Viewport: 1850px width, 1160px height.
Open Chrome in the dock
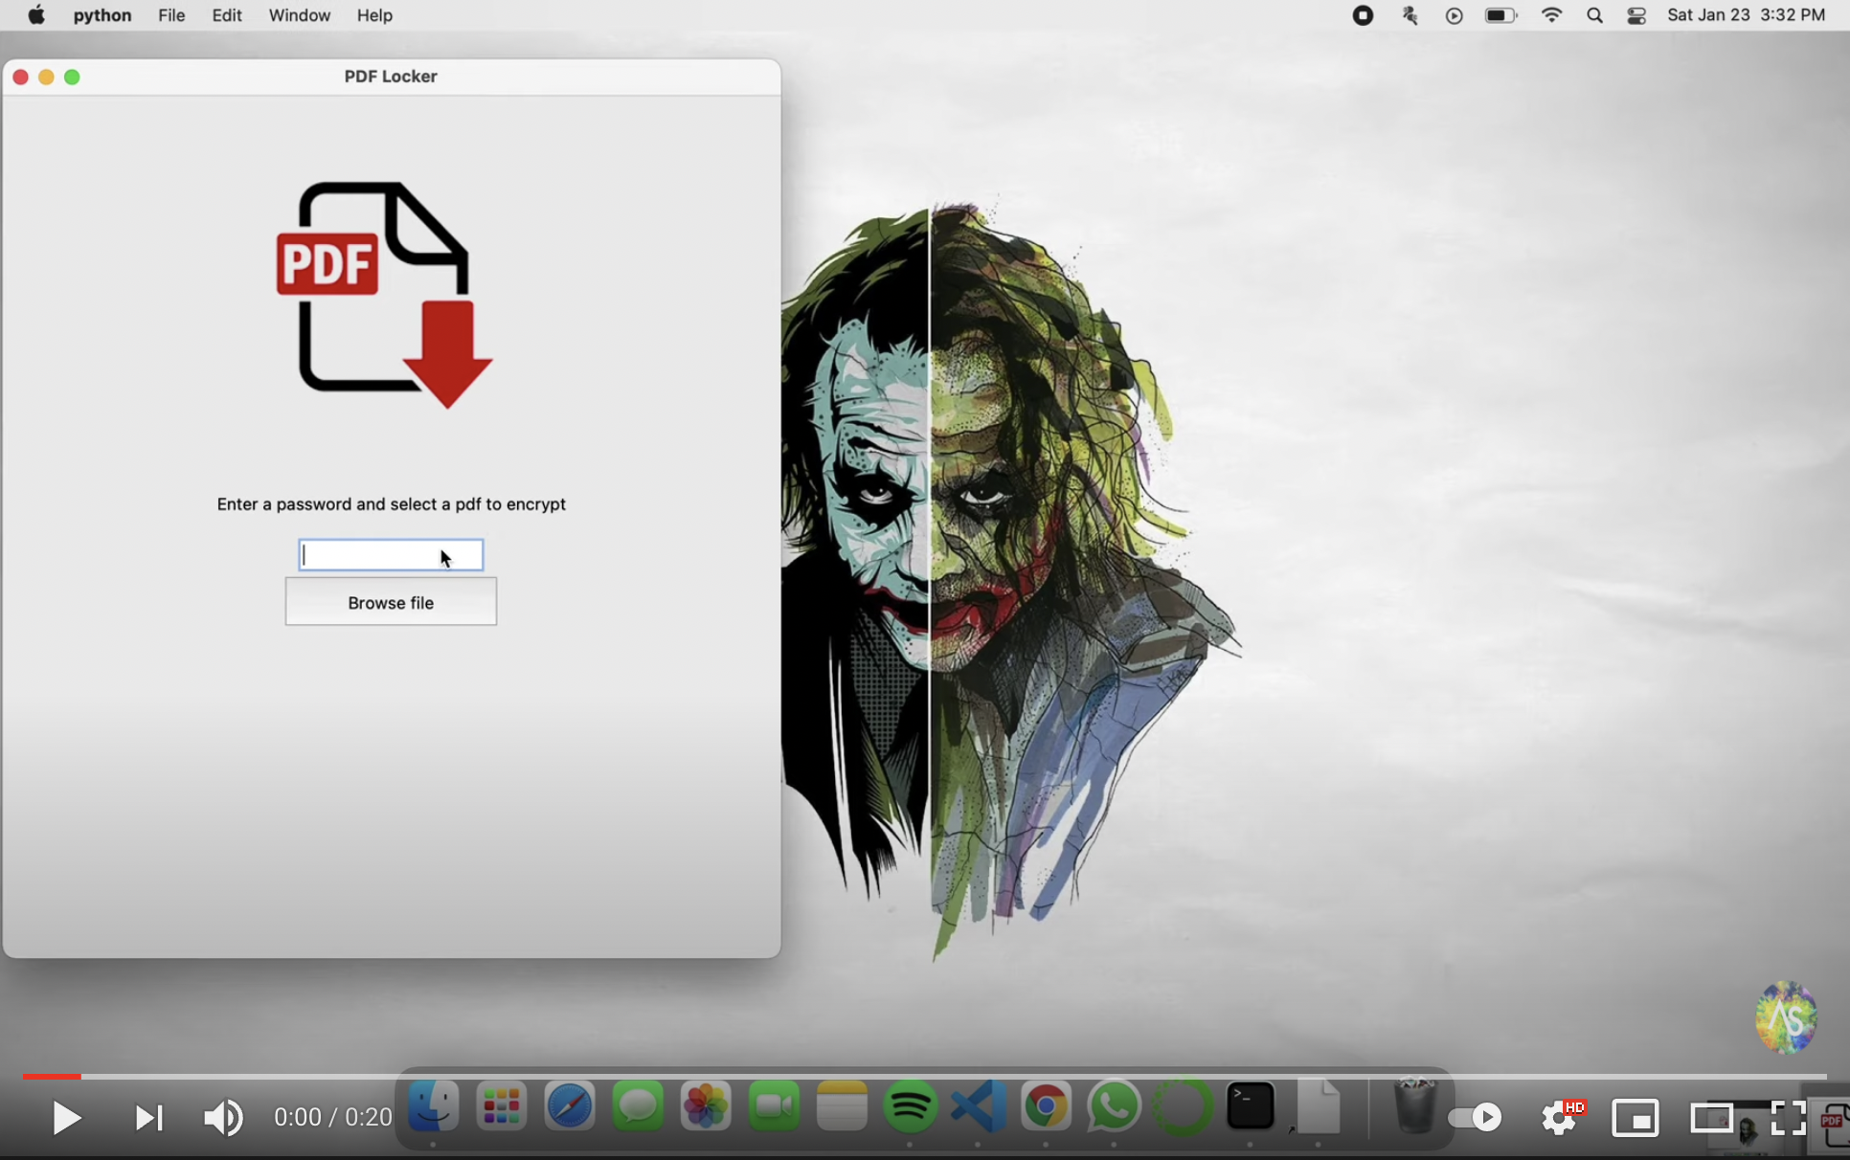[x=1046, y=1106]
